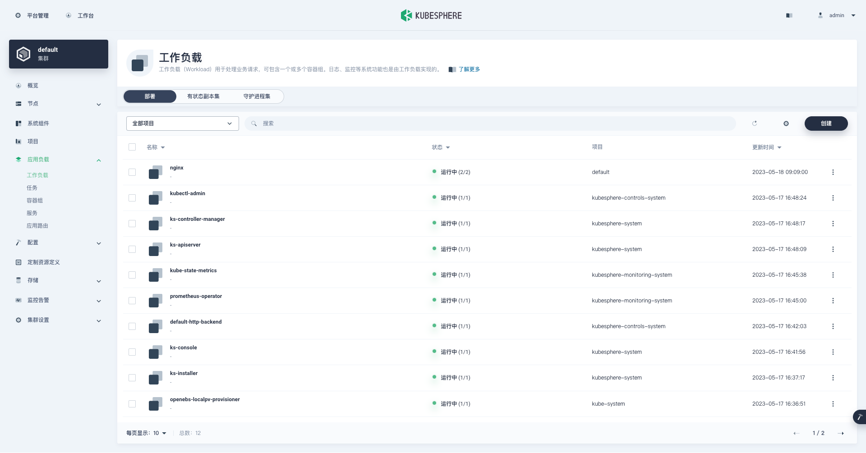866x453 pixels.
Task: Sort by the 更新时间 column header
Action: 767,147
